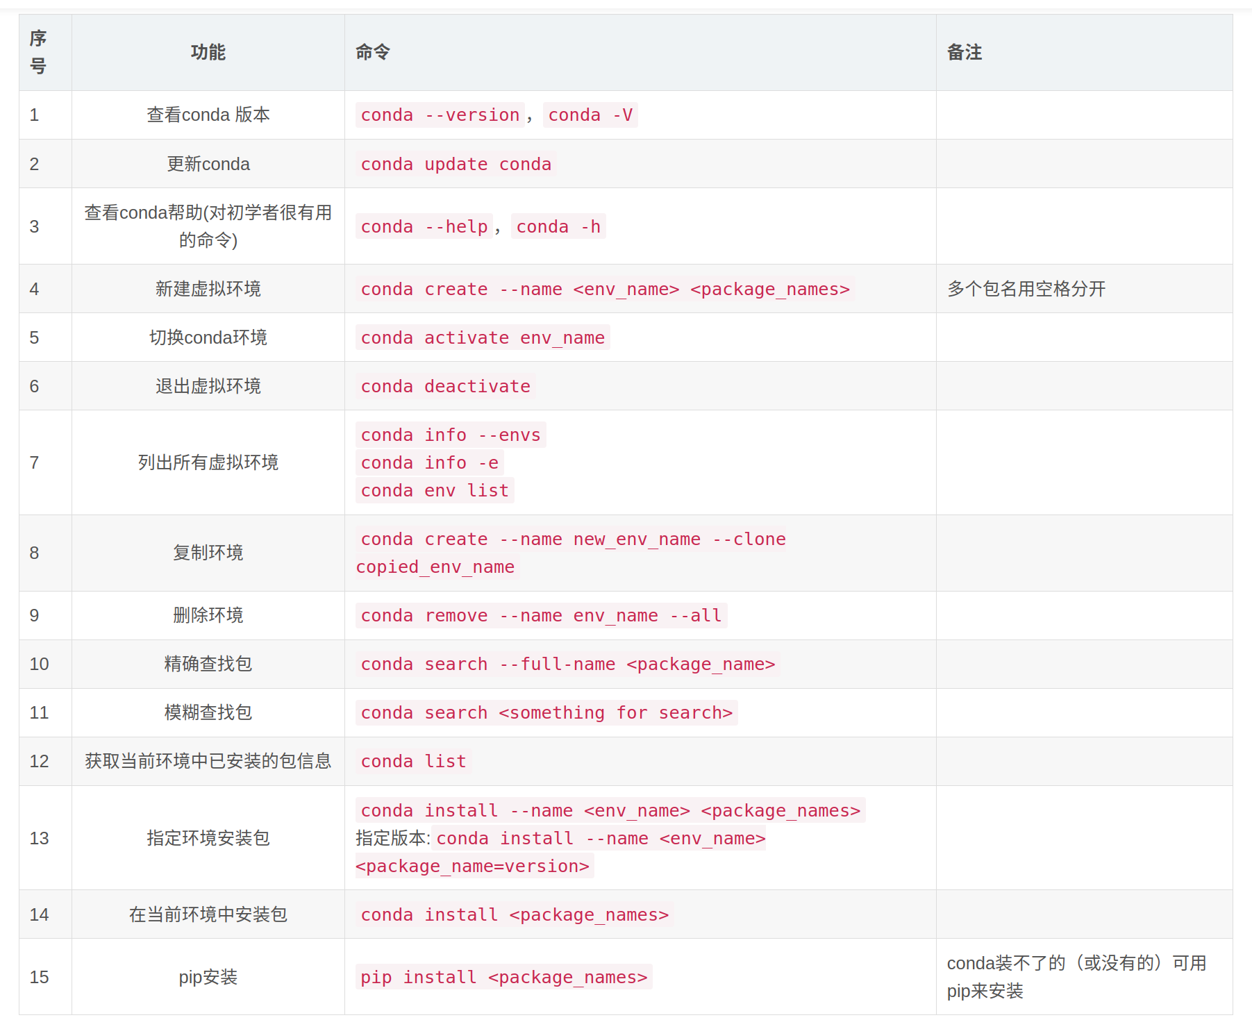Click the '退出虚拟环境' cell
Image resolution: width=1252 pixels, height=1029 pixels.
pyautogui.click(x=208, y=386)
